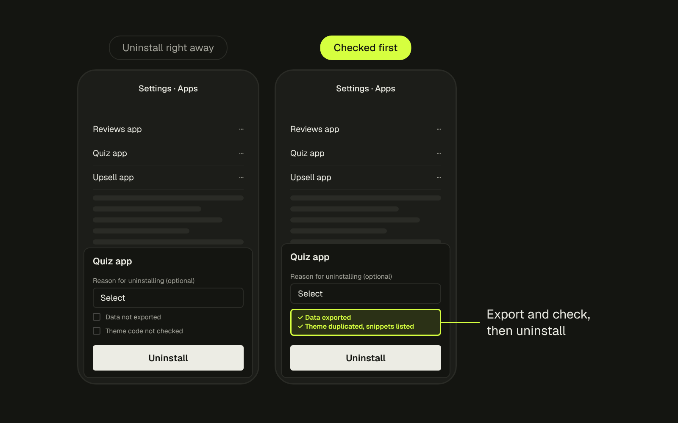Click 'Settings · Apps' header in left panel
Screen dimensions: 678x423
(168, 88)
